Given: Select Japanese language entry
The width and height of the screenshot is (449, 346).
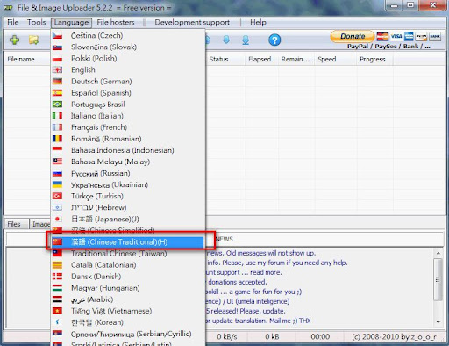Looking at the screenshot, I should pyautogui.click(x=128, y=219).
